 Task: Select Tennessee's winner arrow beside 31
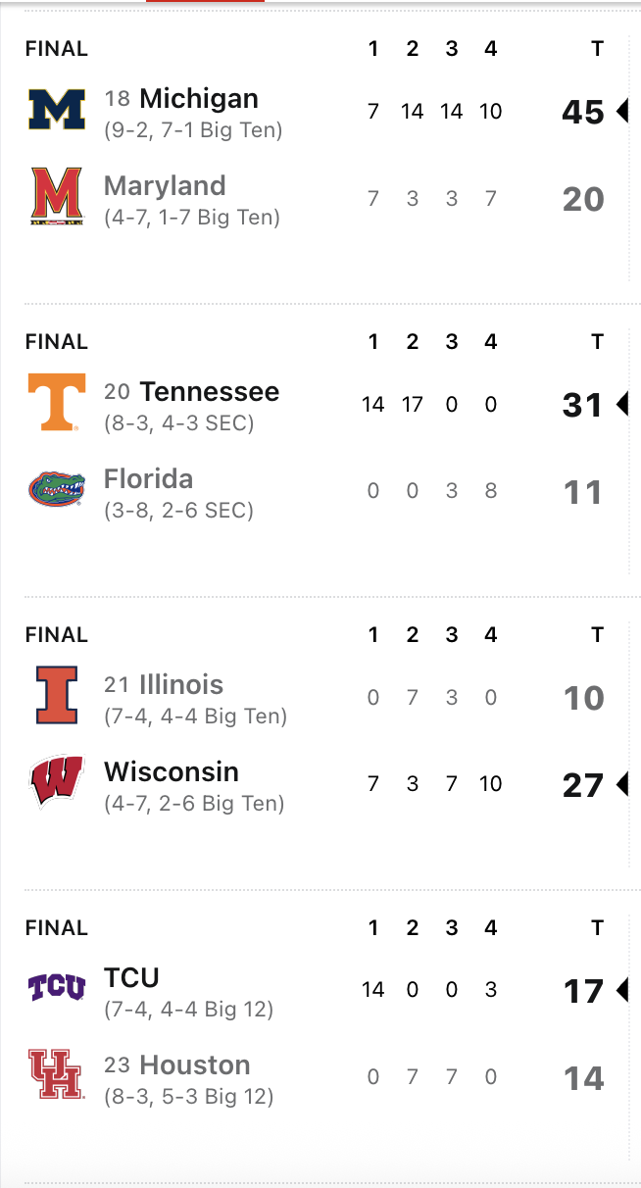[621, 404]
